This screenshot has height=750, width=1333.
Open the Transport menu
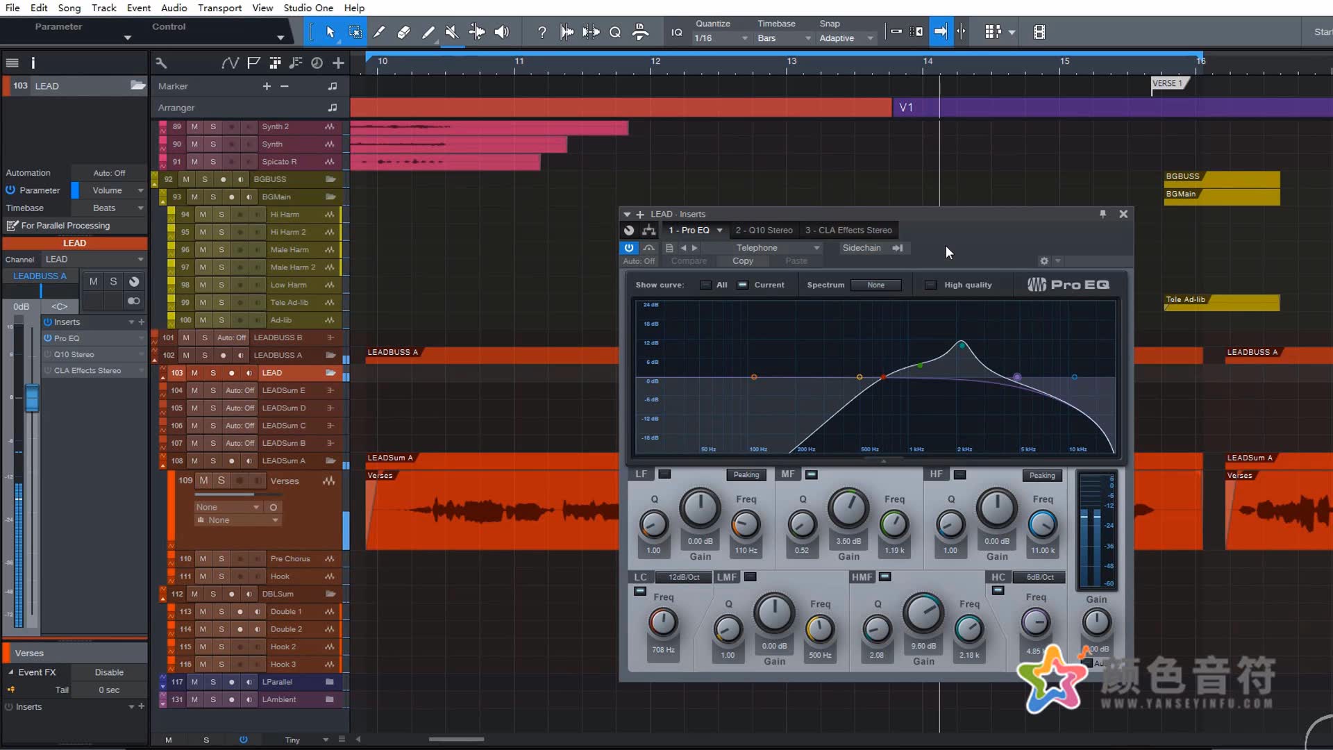tap(219, 8)
